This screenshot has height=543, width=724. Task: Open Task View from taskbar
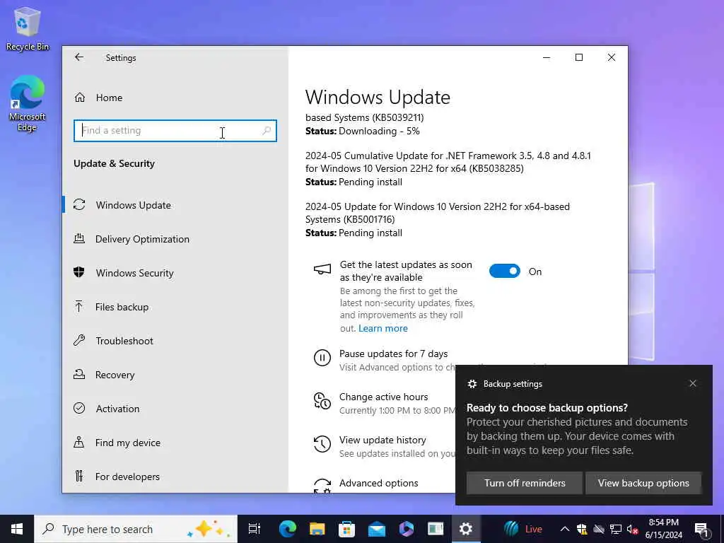click(255, 529)
